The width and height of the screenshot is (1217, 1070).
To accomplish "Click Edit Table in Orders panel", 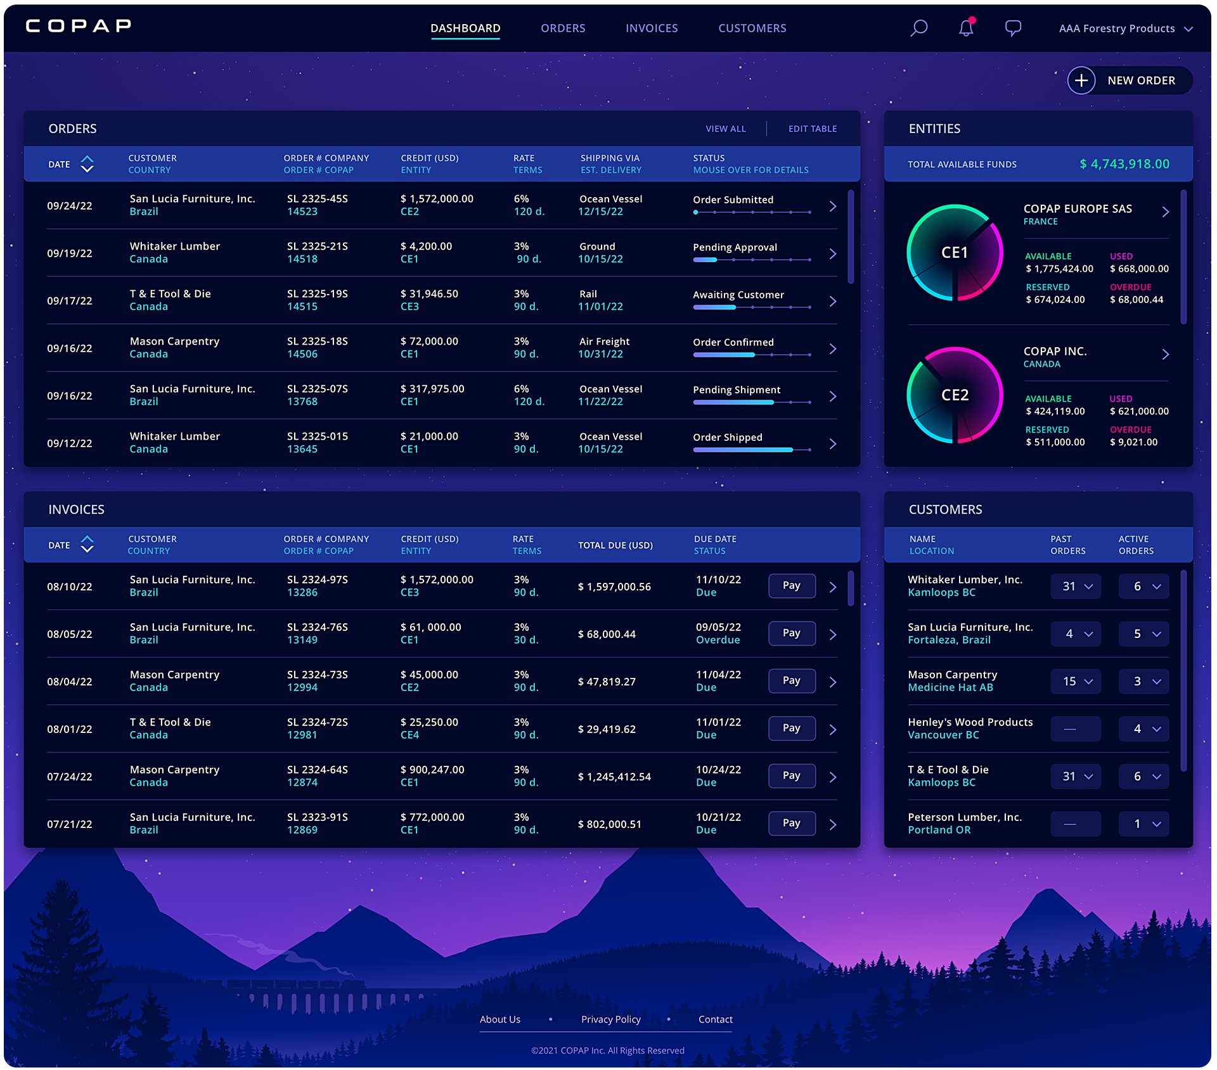I will click(813, 129).
